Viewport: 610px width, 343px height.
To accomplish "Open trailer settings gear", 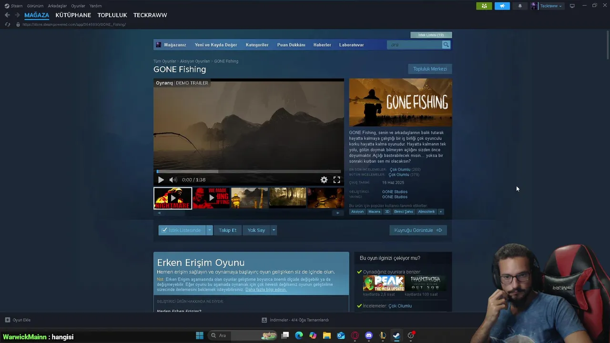I will [x=324, y=180].
